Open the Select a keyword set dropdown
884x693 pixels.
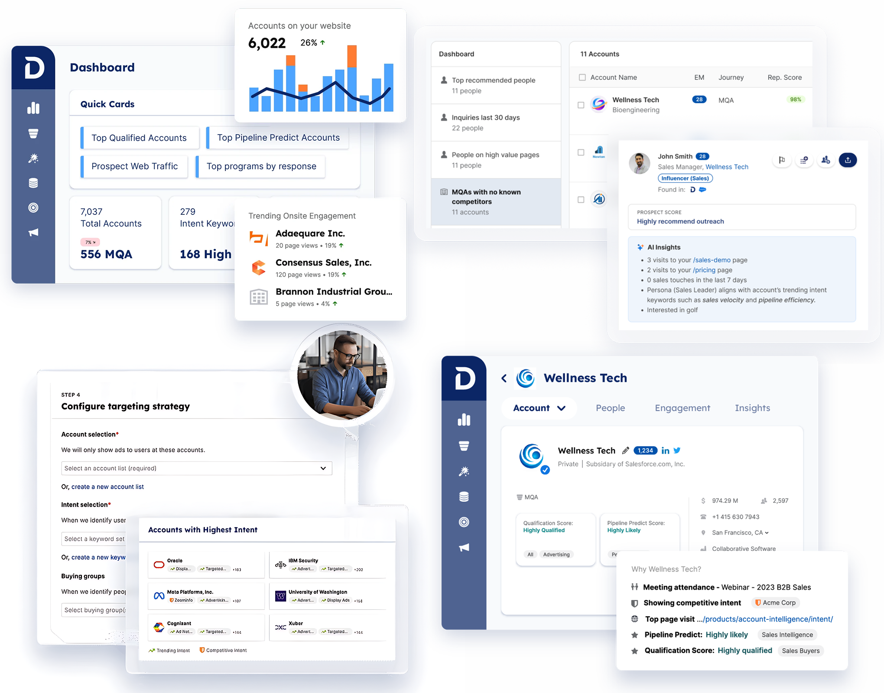94,539
